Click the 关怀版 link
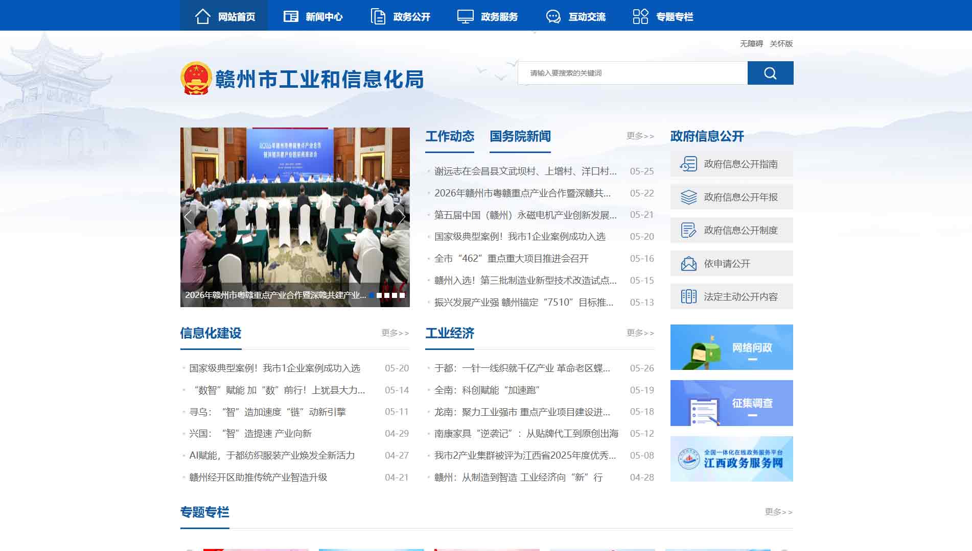 [781, 43]
